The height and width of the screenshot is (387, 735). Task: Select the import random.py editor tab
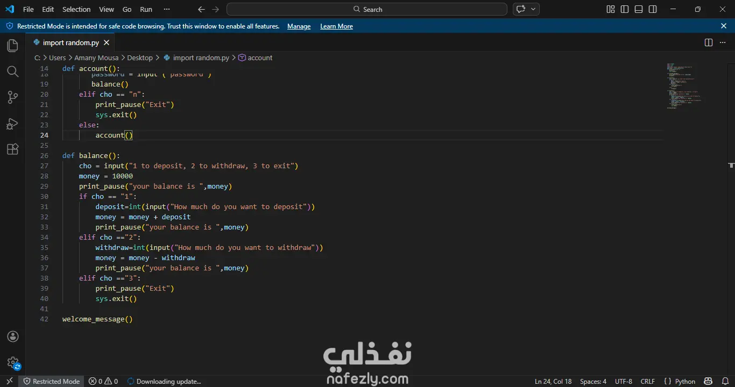point(70,42)
